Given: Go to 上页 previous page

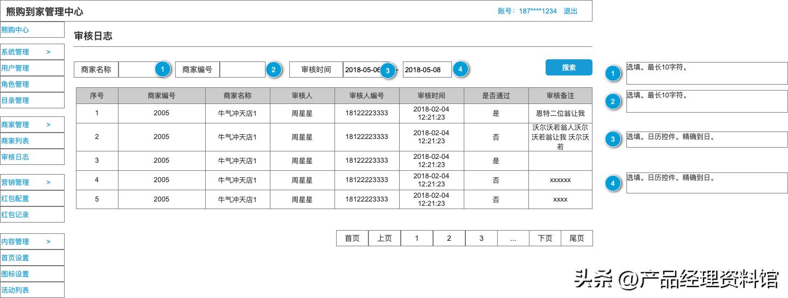Looking at the screenshot, I should tap(385, 238).
